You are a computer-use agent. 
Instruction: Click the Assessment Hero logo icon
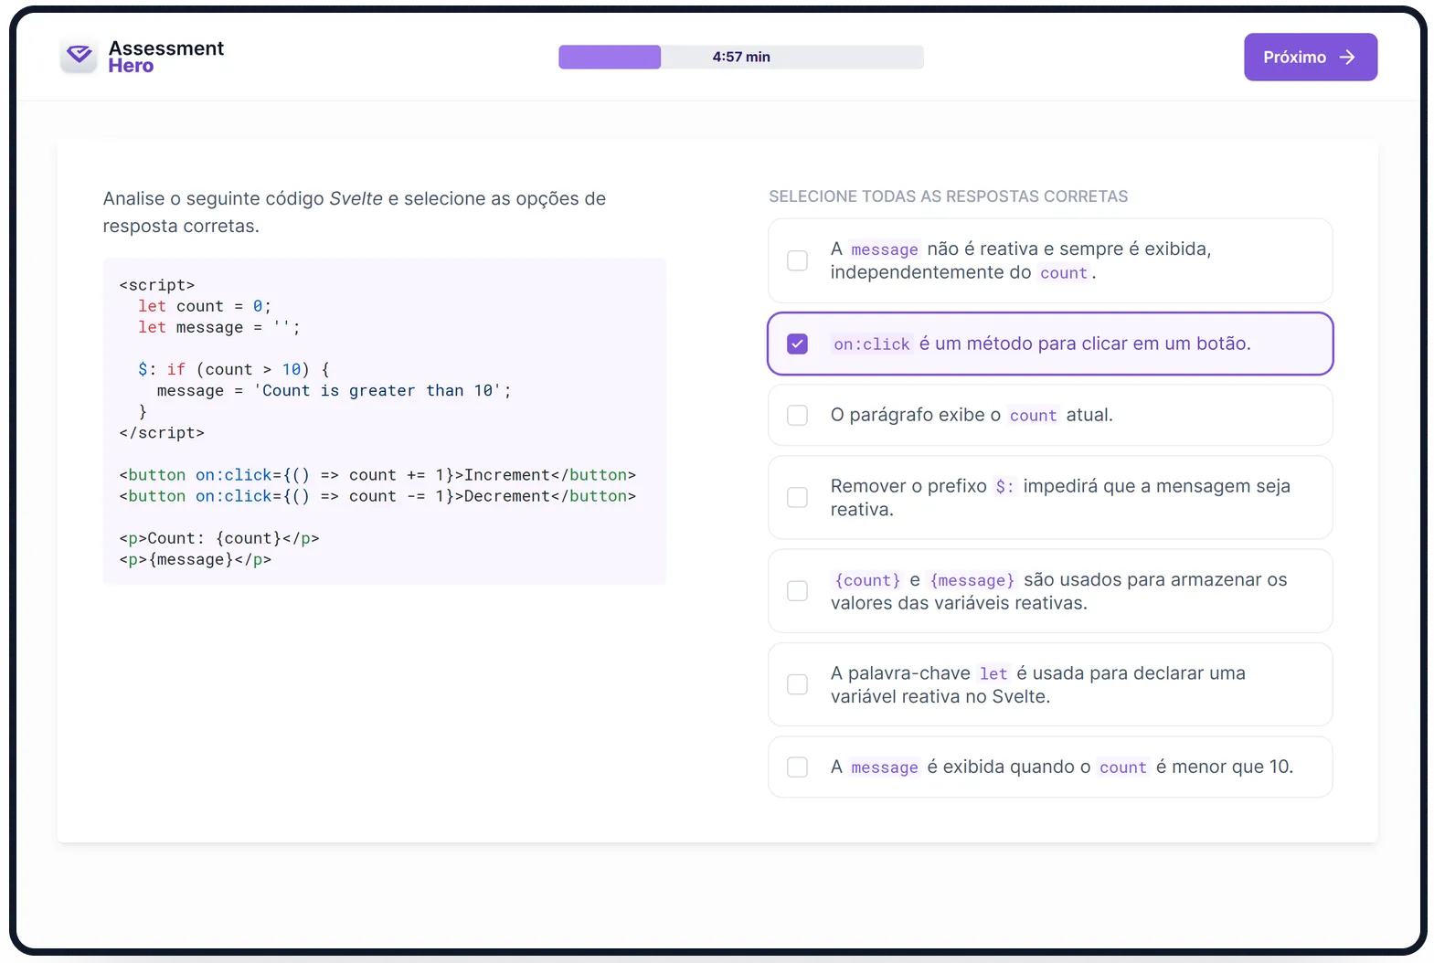tap(80, 56)
